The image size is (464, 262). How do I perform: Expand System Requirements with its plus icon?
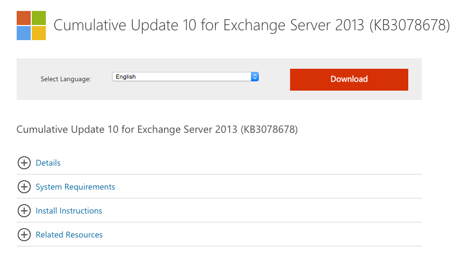coord(24,187)
